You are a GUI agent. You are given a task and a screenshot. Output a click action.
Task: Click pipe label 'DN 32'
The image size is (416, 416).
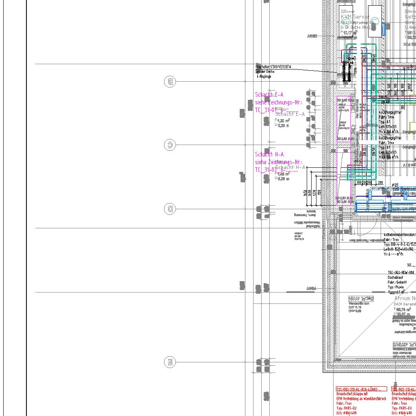point(365,152)
